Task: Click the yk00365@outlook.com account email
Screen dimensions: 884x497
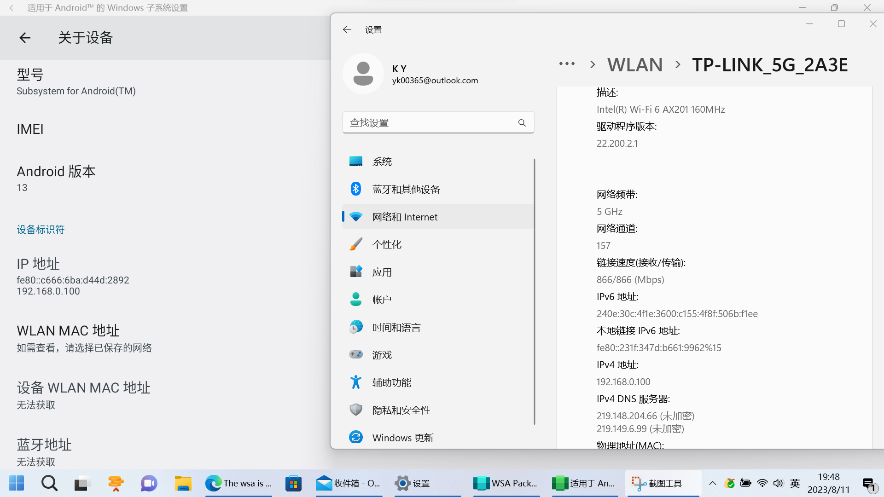Action: [x=435, y=81]
